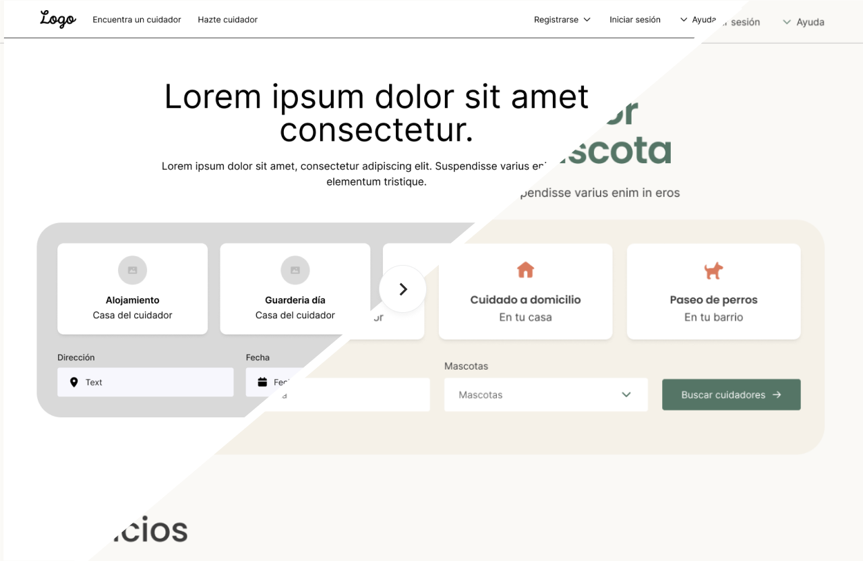The height and width of the screenshot is (561, 863).
Task: Click the "Dirección" field label
Action: [76, 357]
